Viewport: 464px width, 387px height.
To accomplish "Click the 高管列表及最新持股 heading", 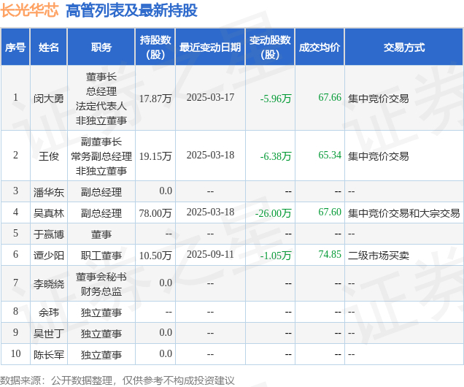I will point(131,11).
